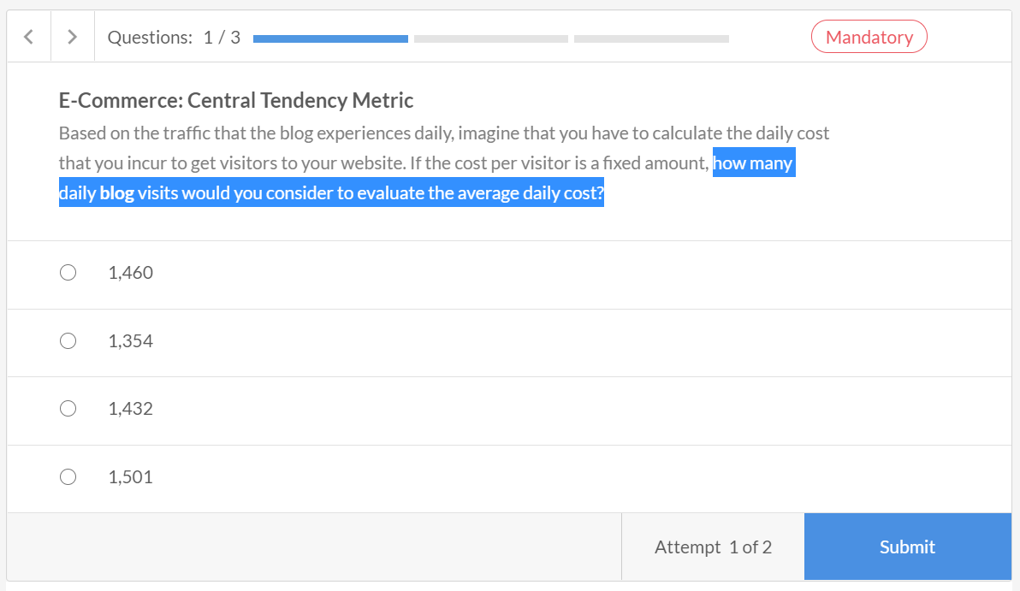This screenshot has height=591, width=1020.
Task: Go to the next question arrow
Action: (73, 37)
